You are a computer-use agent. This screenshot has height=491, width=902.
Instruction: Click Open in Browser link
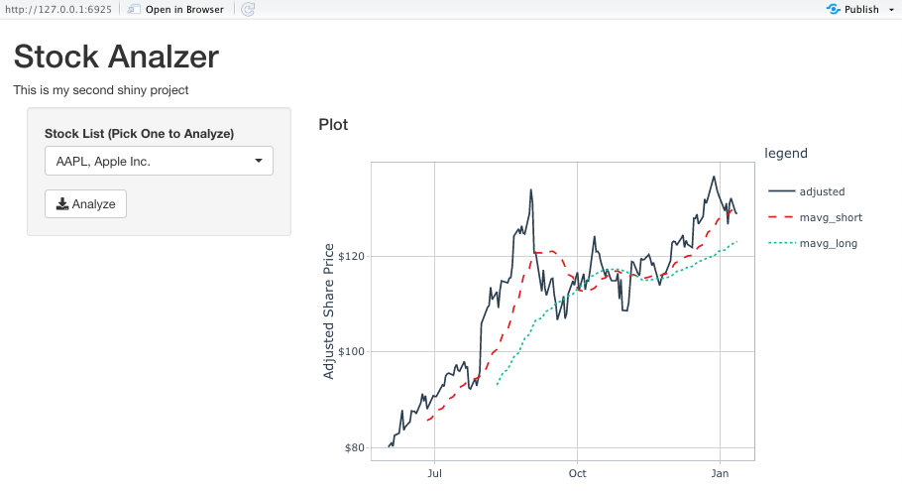click(x=184, y=9)
